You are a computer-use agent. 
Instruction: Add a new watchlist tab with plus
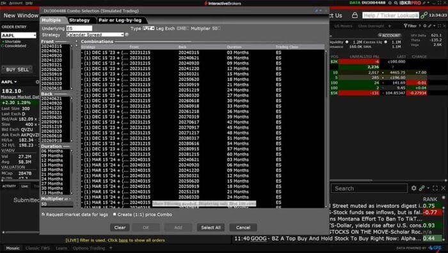point(389,26)
